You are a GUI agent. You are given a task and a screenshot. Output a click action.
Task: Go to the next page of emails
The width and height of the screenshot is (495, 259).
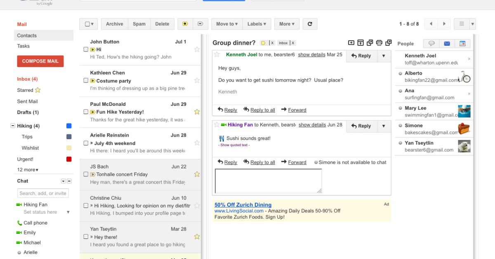point(444,24)
